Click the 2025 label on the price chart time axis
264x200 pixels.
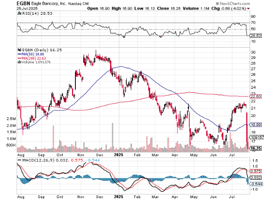[x=118, y=155]
